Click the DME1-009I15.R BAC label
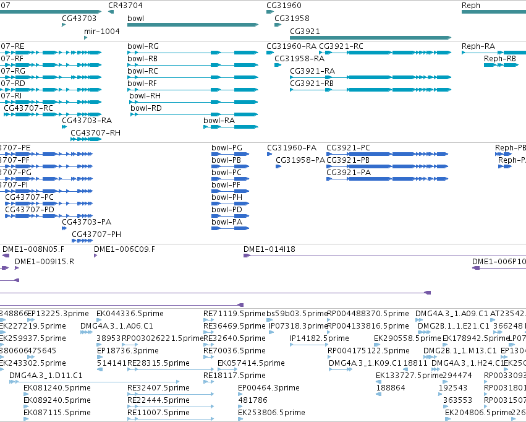The width and height of the screenshot is (526, 422). coord(45,262)
